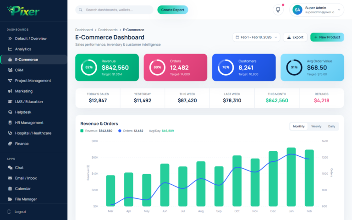The width and height of the screenshot is (352, 220).
Task: Click the Export button
Action: pyautogui.click(x=295, y=37)
